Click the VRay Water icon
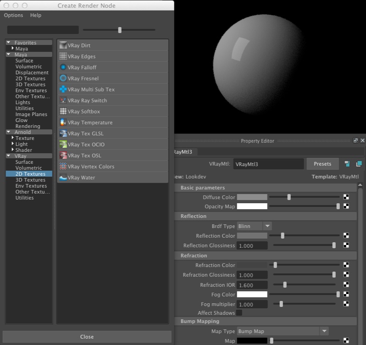This screenshot has height=345, width=366. [63, 178]
